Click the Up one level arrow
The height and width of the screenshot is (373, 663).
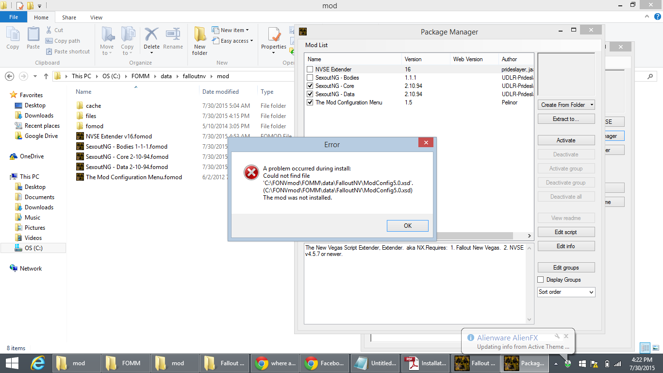[46, 76]
